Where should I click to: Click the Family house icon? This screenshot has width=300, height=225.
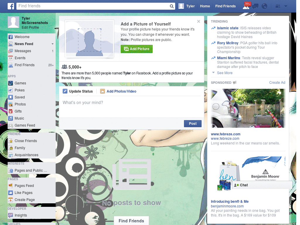click(11, 148)
